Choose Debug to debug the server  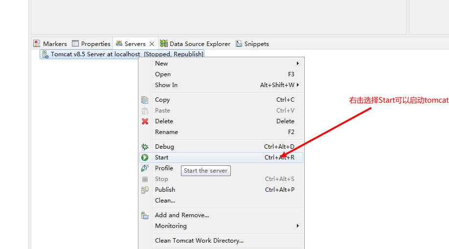(221, 146)
